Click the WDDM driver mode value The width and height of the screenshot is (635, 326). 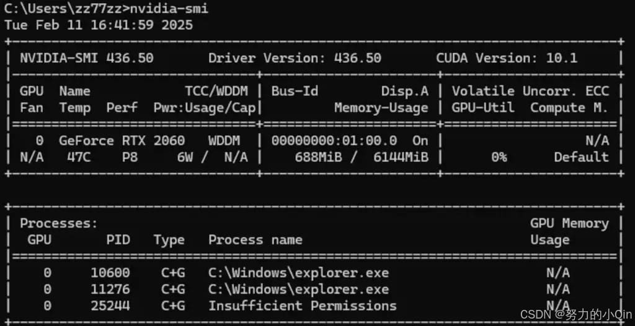[x=224, y=140]
